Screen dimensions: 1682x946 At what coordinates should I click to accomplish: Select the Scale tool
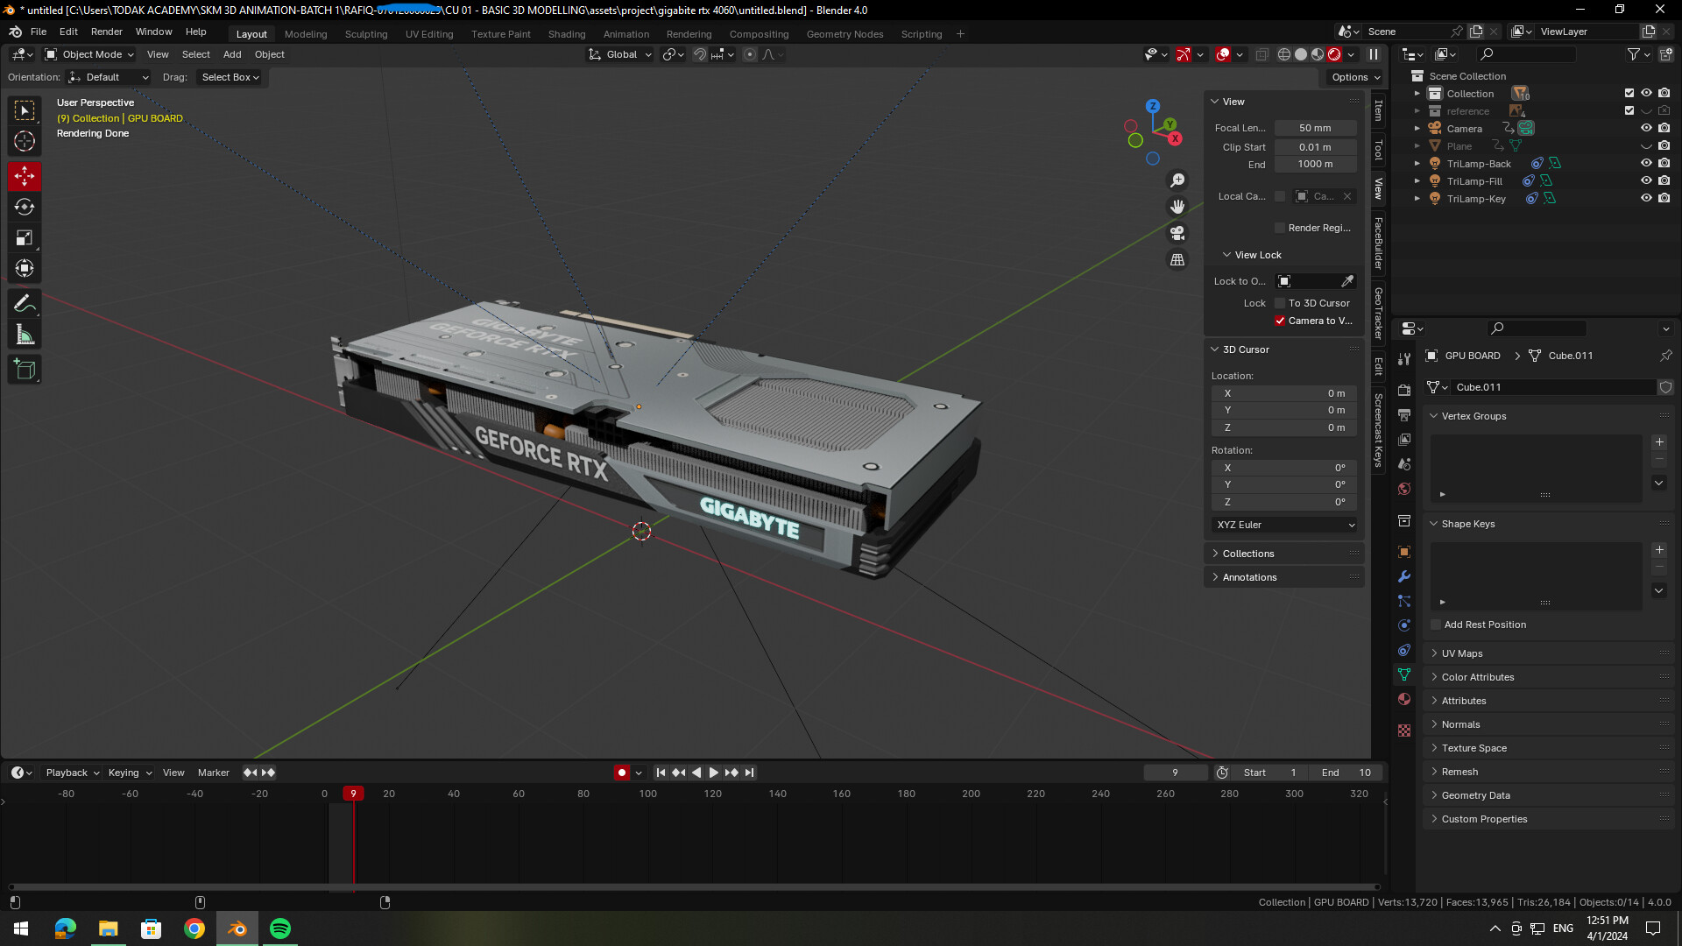point(25,237)
